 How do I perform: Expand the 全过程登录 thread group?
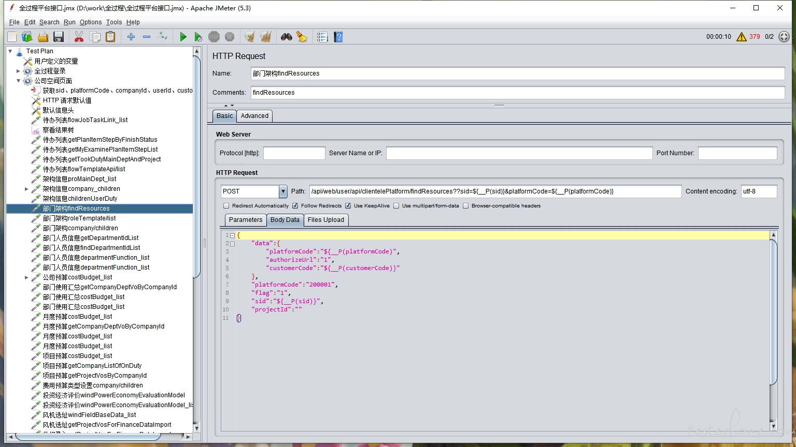pos(19,71)
